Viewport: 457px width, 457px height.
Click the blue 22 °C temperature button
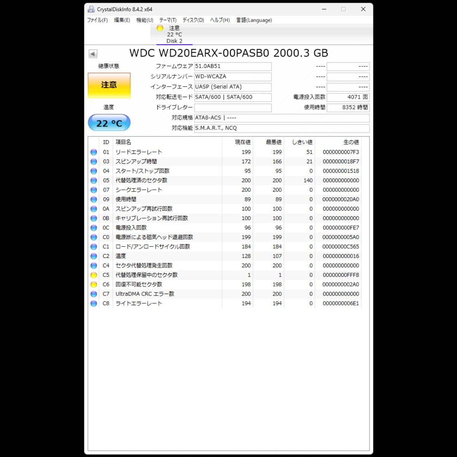pyautogui.click(x=109, y=123)
